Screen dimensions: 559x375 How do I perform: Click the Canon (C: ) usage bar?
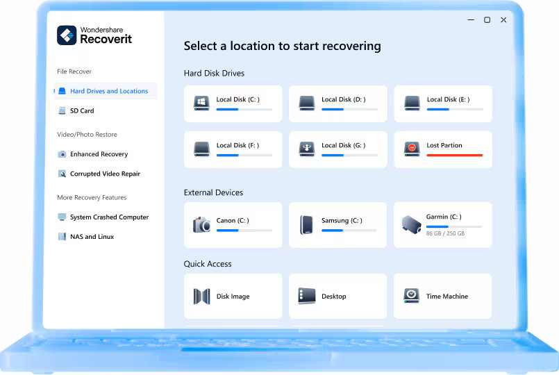[x=244, y=231]
